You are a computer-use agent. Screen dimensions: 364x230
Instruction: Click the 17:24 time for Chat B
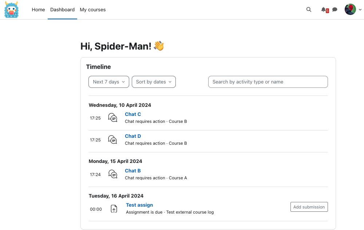coord(95,175)
